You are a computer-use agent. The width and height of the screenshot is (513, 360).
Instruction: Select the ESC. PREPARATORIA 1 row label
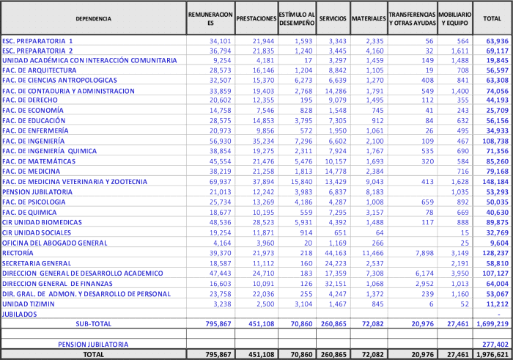pyautogui.click(x=37, y=41)
